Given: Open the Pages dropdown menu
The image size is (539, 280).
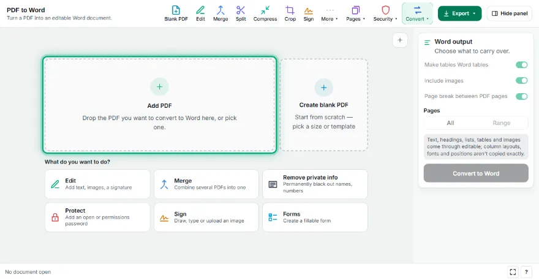Looking at the screenshot, I should [x=355, y=13].
